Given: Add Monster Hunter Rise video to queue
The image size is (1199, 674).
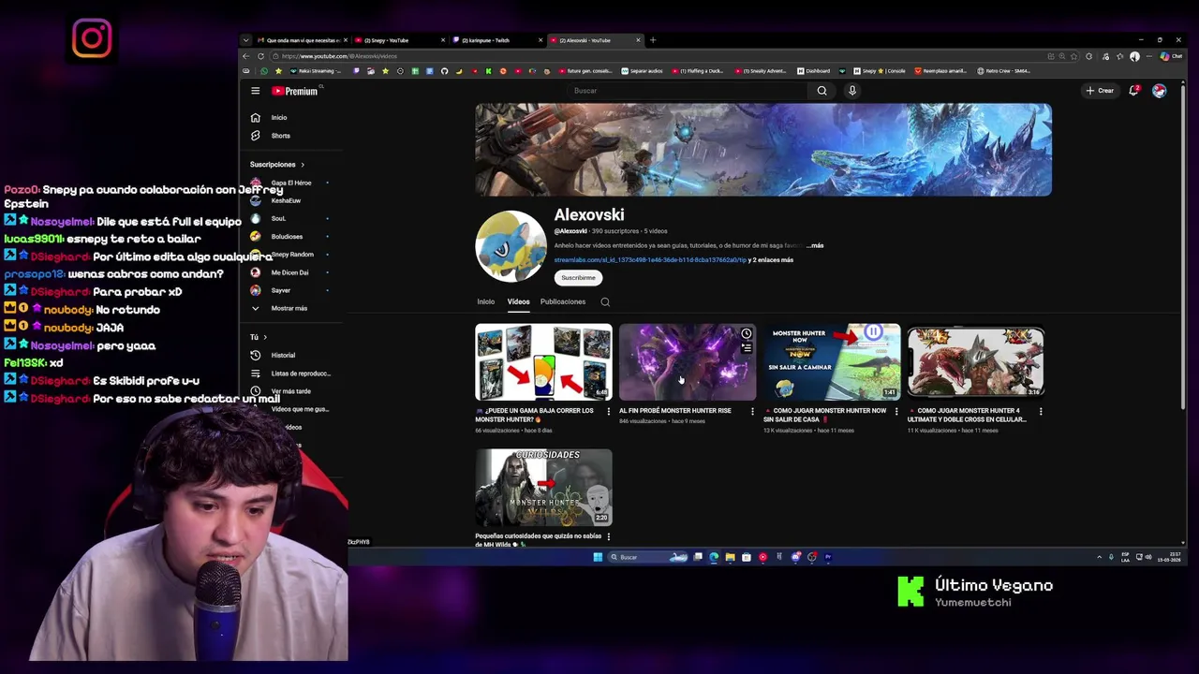Looking at the screenshot, I should point(747,348).
